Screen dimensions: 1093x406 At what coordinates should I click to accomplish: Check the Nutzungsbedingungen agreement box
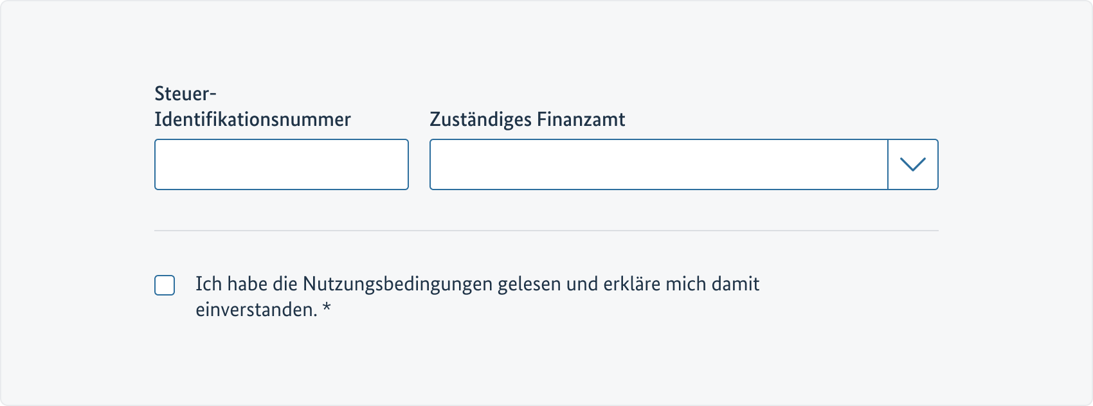[x=165, y=285]
